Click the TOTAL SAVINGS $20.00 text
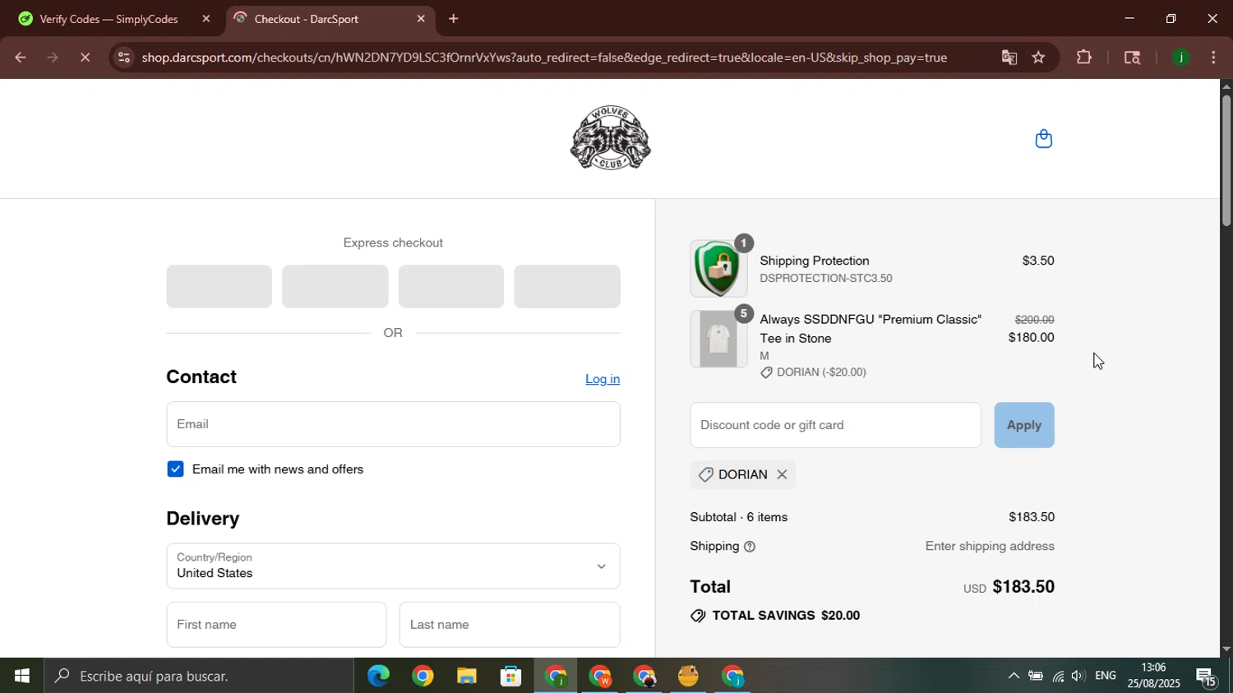This screenshot has height=693, width=1233. pyautogui.click(x=786, y=616)
